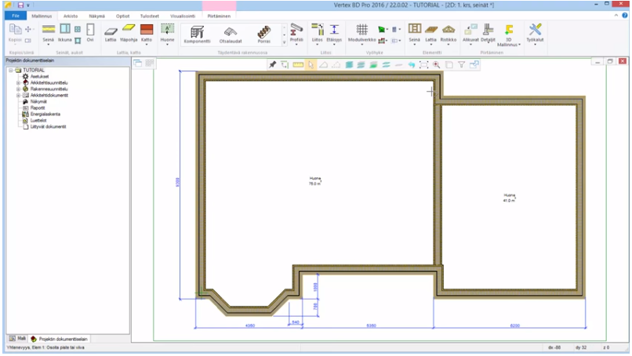The height and width of the screenshot is (356, 632).
Task: Expand the Rakennesuunnittelu tree node
Action: [17, 89]
